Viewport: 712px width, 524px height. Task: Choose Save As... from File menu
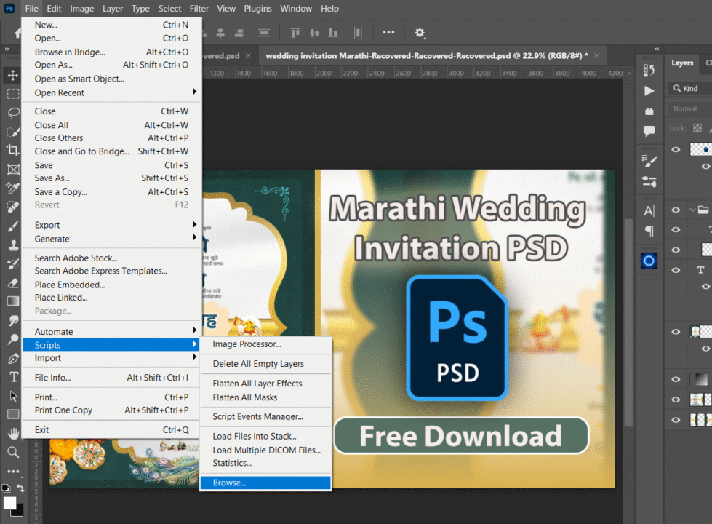52,178
